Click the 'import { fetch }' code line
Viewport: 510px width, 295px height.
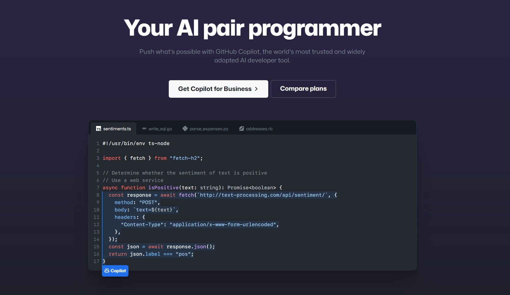153,158
